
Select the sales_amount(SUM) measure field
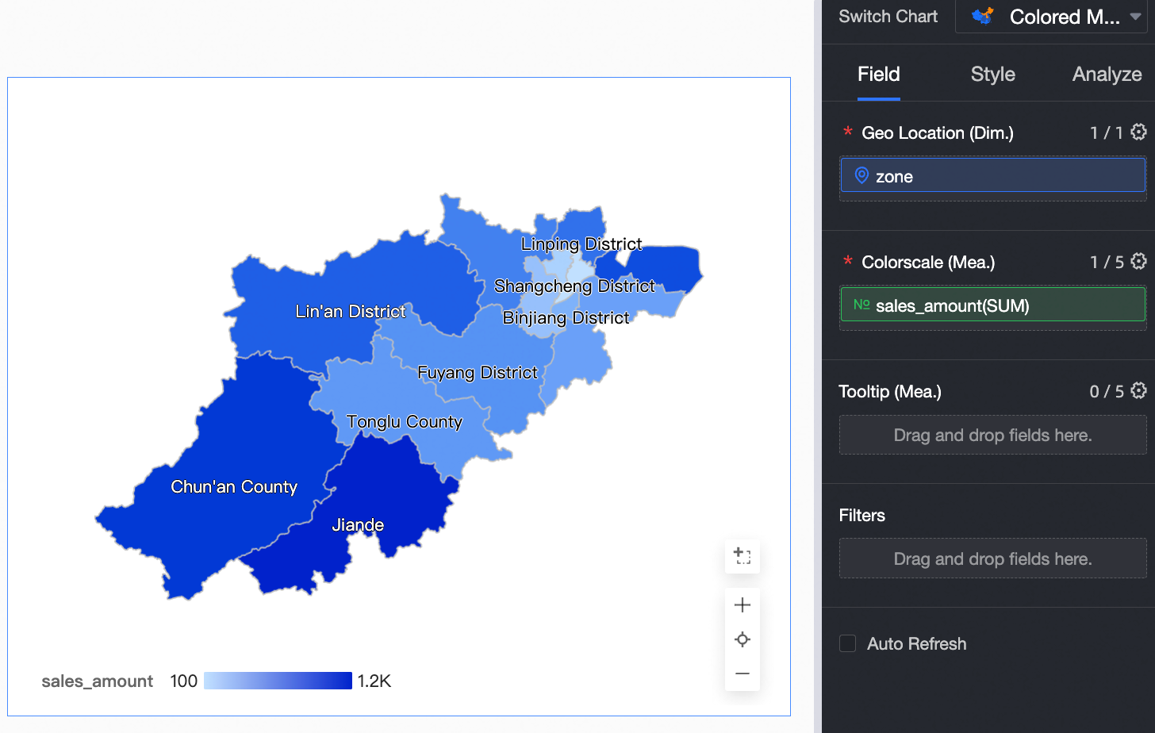[x=992, y=305]
